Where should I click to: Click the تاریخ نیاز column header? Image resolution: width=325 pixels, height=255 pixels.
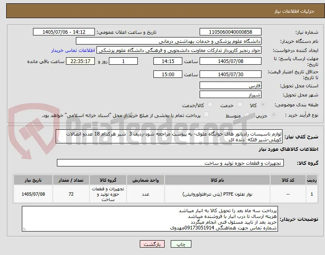[33, 180]
